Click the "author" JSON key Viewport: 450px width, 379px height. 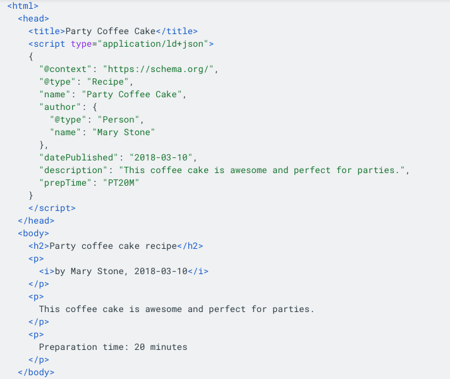(60, 107)
